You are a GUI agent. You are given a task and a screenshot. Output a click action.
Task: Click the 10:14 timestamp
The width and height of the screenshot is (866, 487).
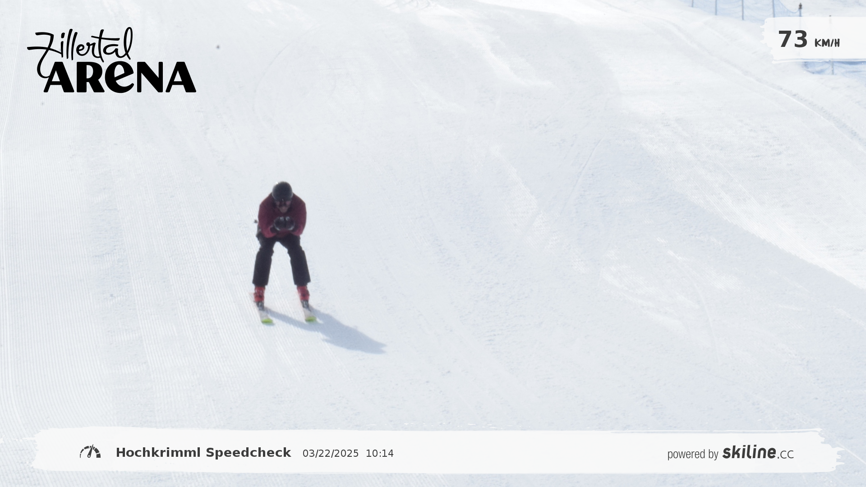point(380,454)
